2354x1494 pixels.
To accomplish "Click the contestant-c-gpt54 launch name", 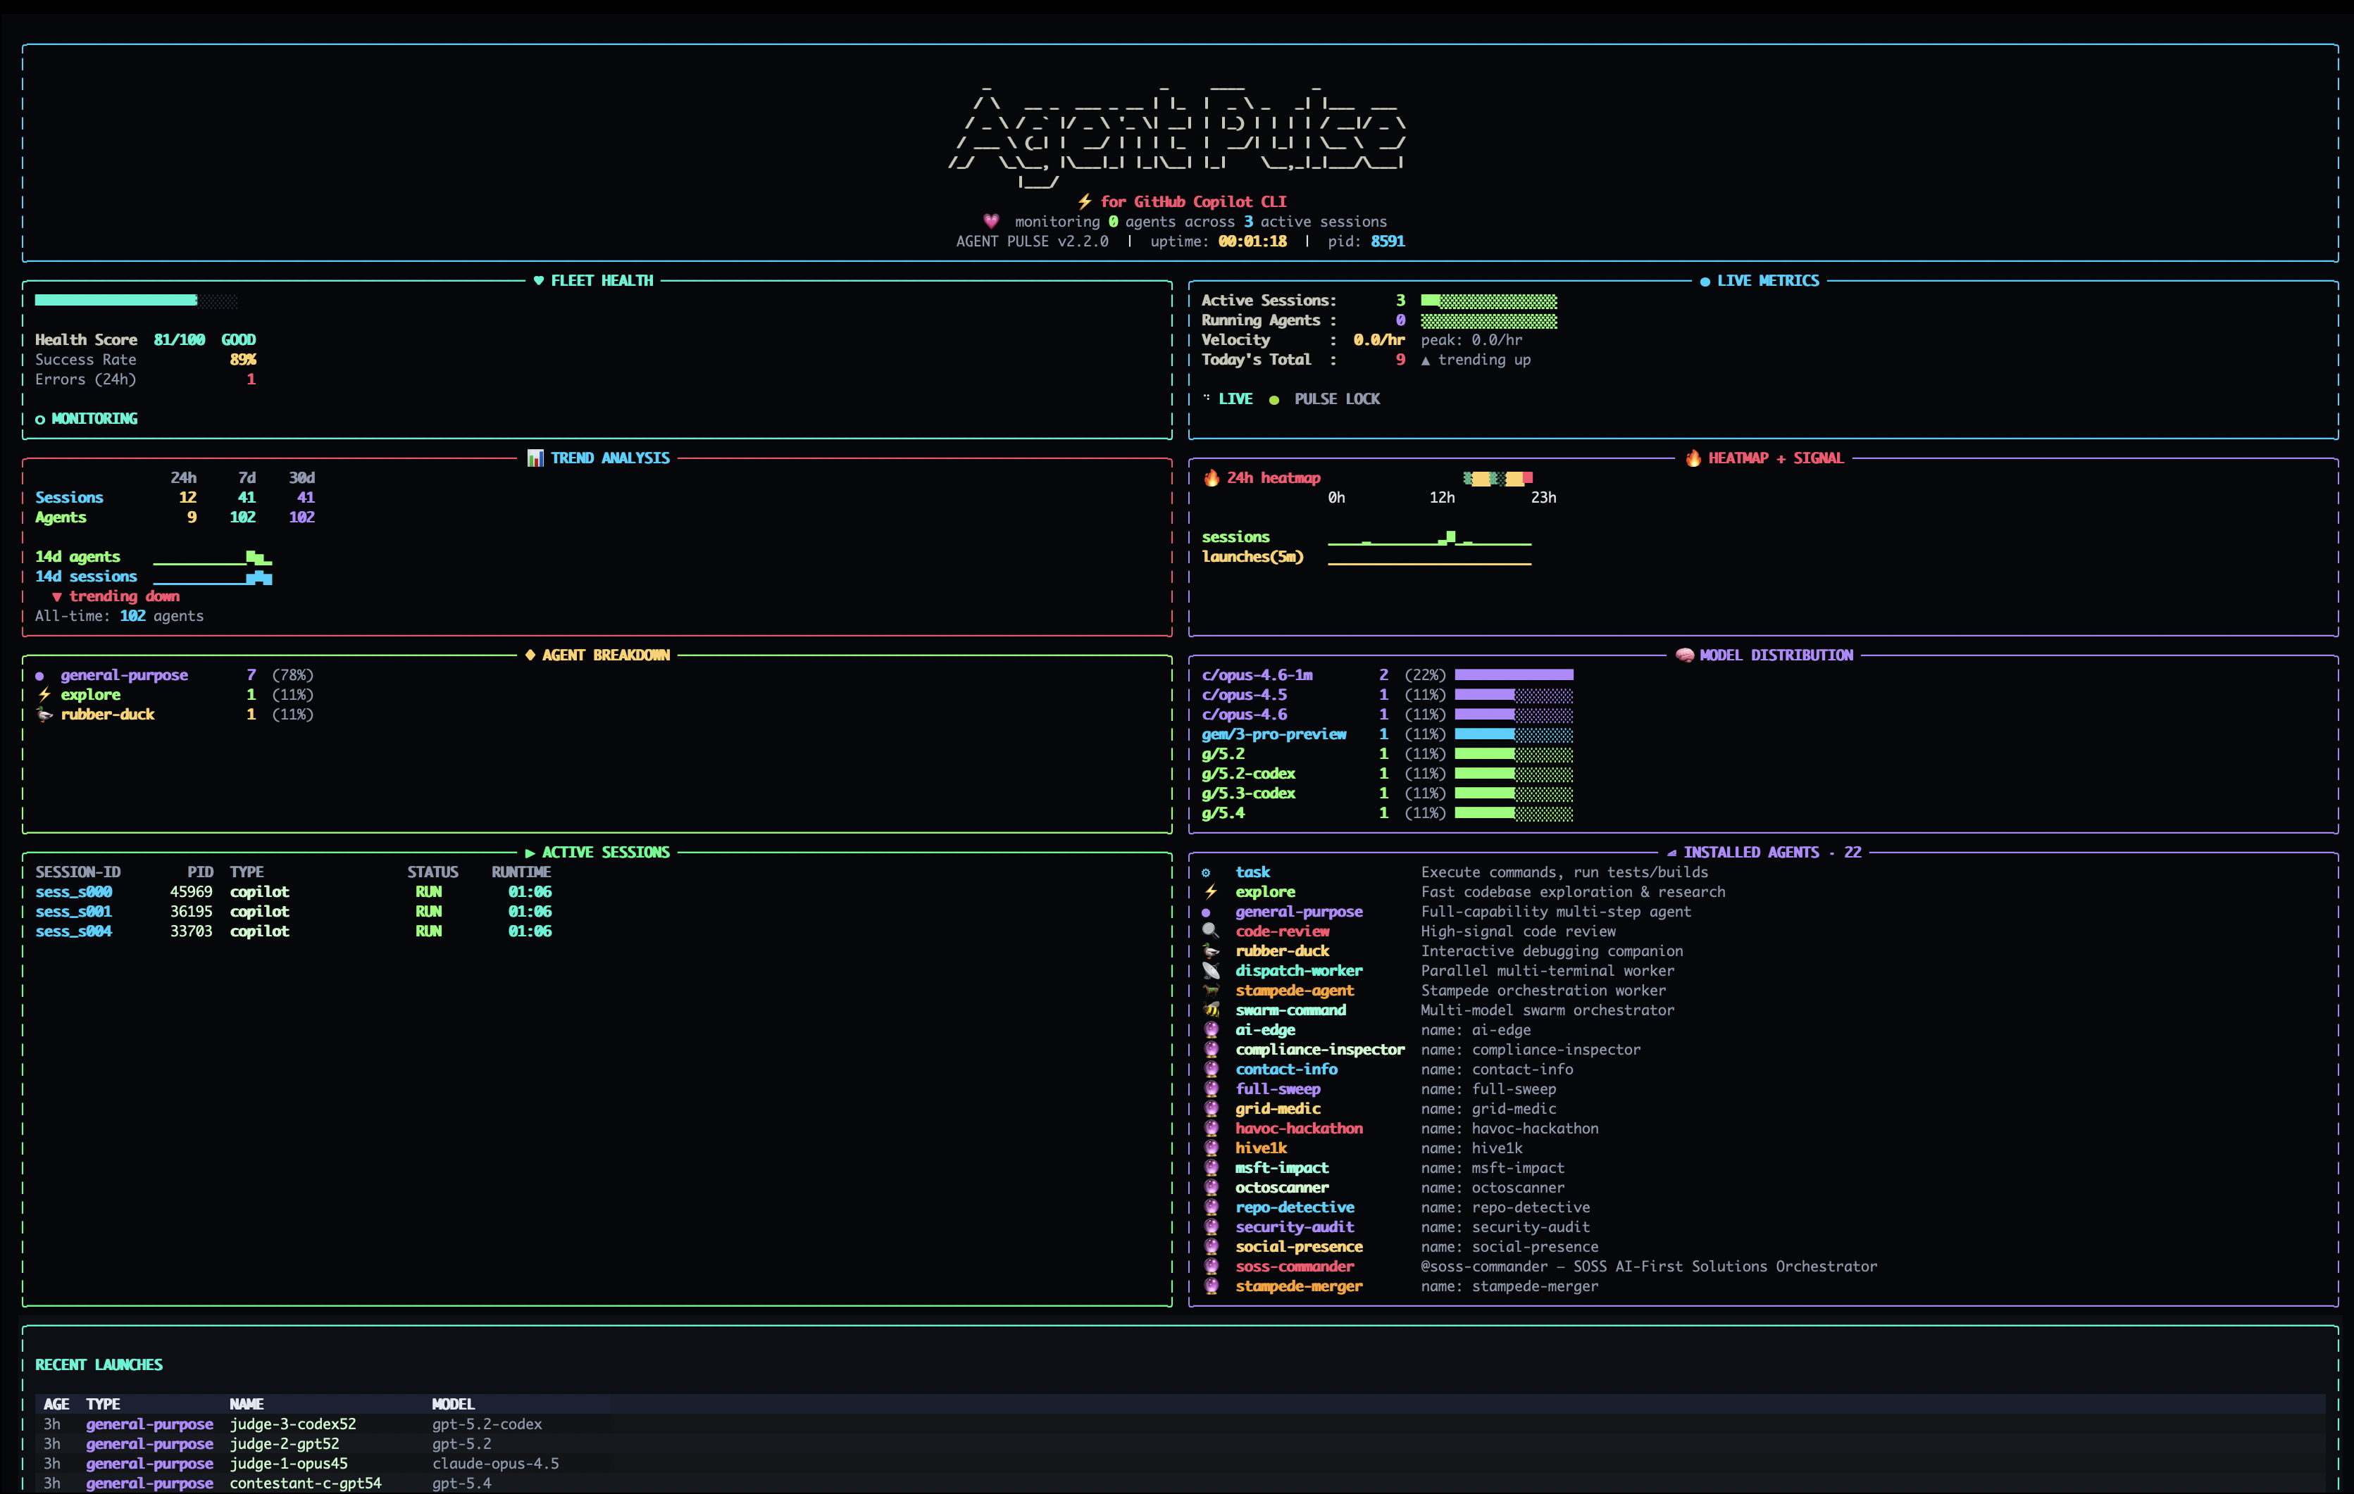I will (305, 1483).
